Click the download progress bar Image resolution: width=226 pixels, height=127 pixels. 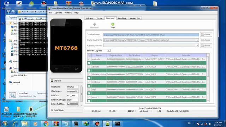coord(150,108)
